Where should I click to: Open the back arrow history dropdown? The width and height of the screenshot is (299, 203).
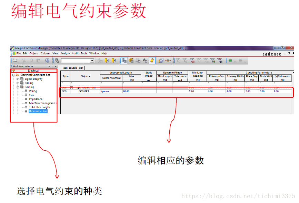(x=235, y=62)
